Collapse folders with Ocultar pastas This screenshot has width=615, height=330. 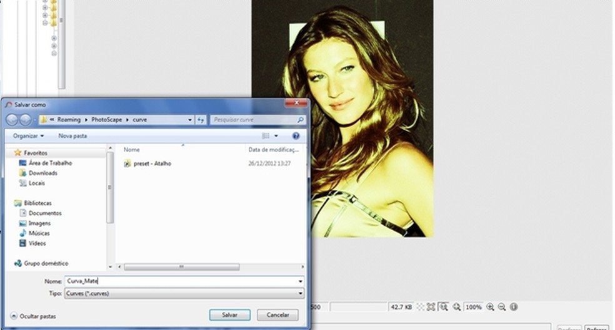click(33, 316)
